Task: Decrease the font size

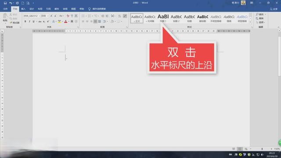Action: pos(55,16)
